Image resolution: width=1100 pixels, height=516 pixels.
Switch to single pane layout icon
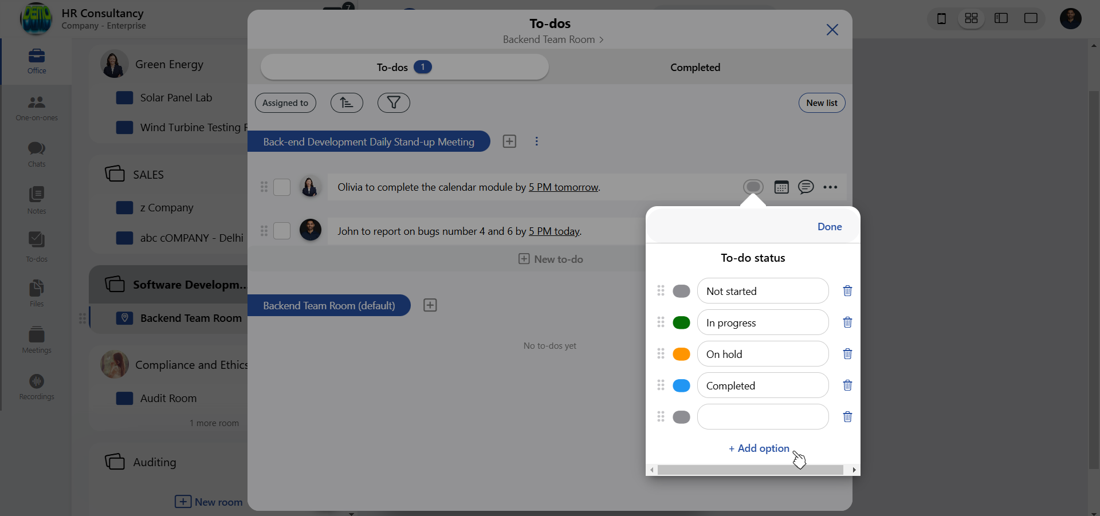pos(1031,18)
